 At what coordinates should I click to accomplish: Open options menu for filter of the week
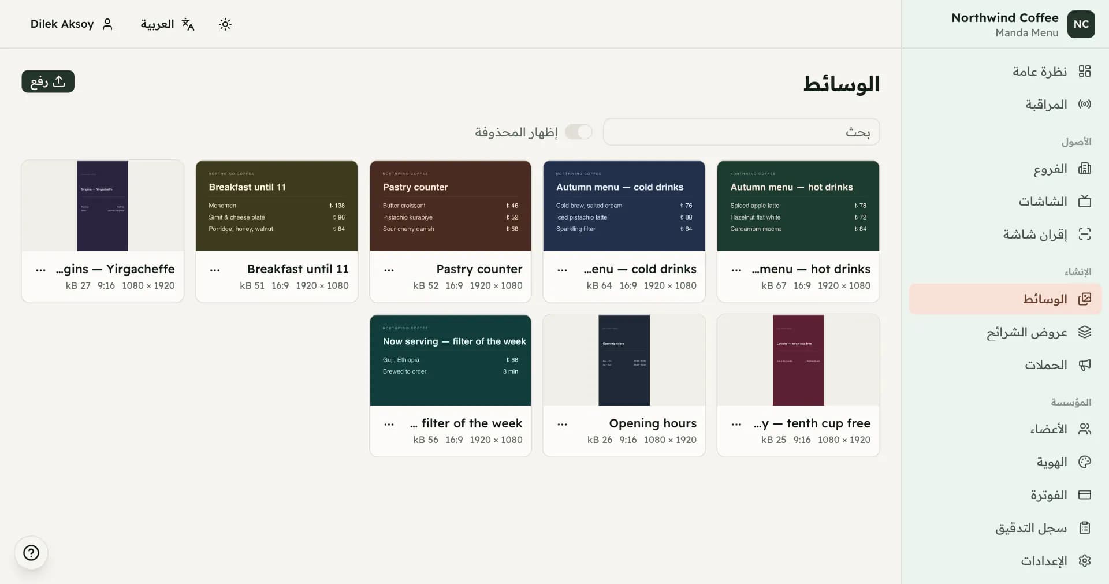(389, 424)
